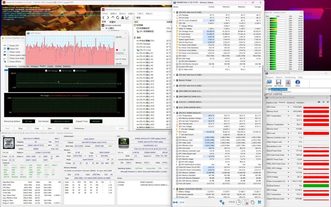
Task: Click the AIDA64 refresh toolbar icon
Action: 118,17
